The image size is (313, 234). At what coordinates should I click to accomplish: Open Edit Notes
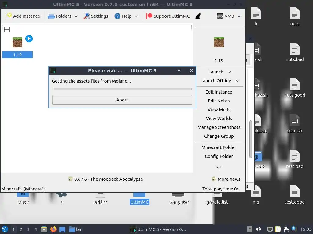tap(219, 101)
